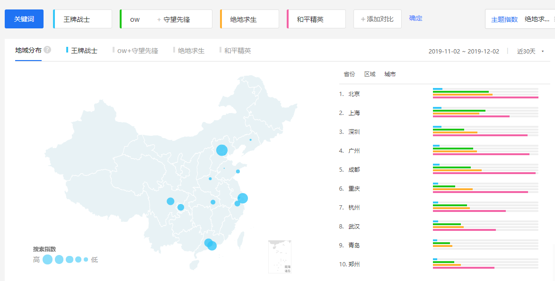Image resolution: width=555 pixels, height=281 pixels.
Task: Switch to the 省份 tab
Action: coord(349,74)
